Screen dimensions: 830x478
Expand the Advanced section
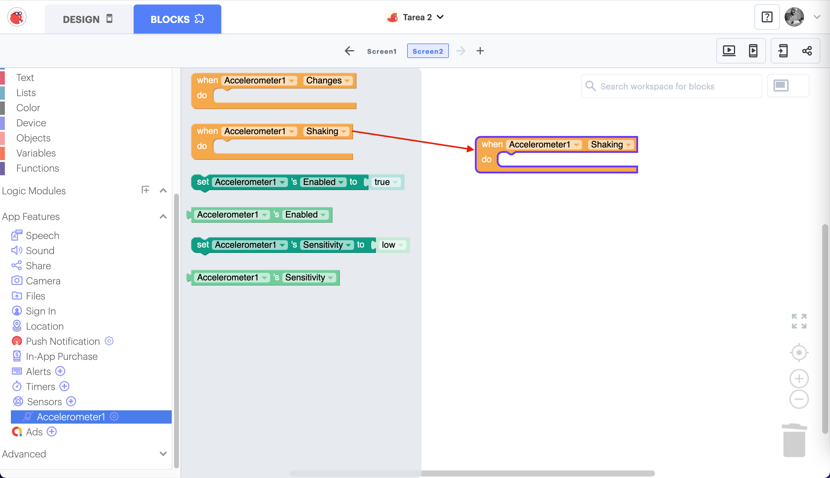(163, 454)
